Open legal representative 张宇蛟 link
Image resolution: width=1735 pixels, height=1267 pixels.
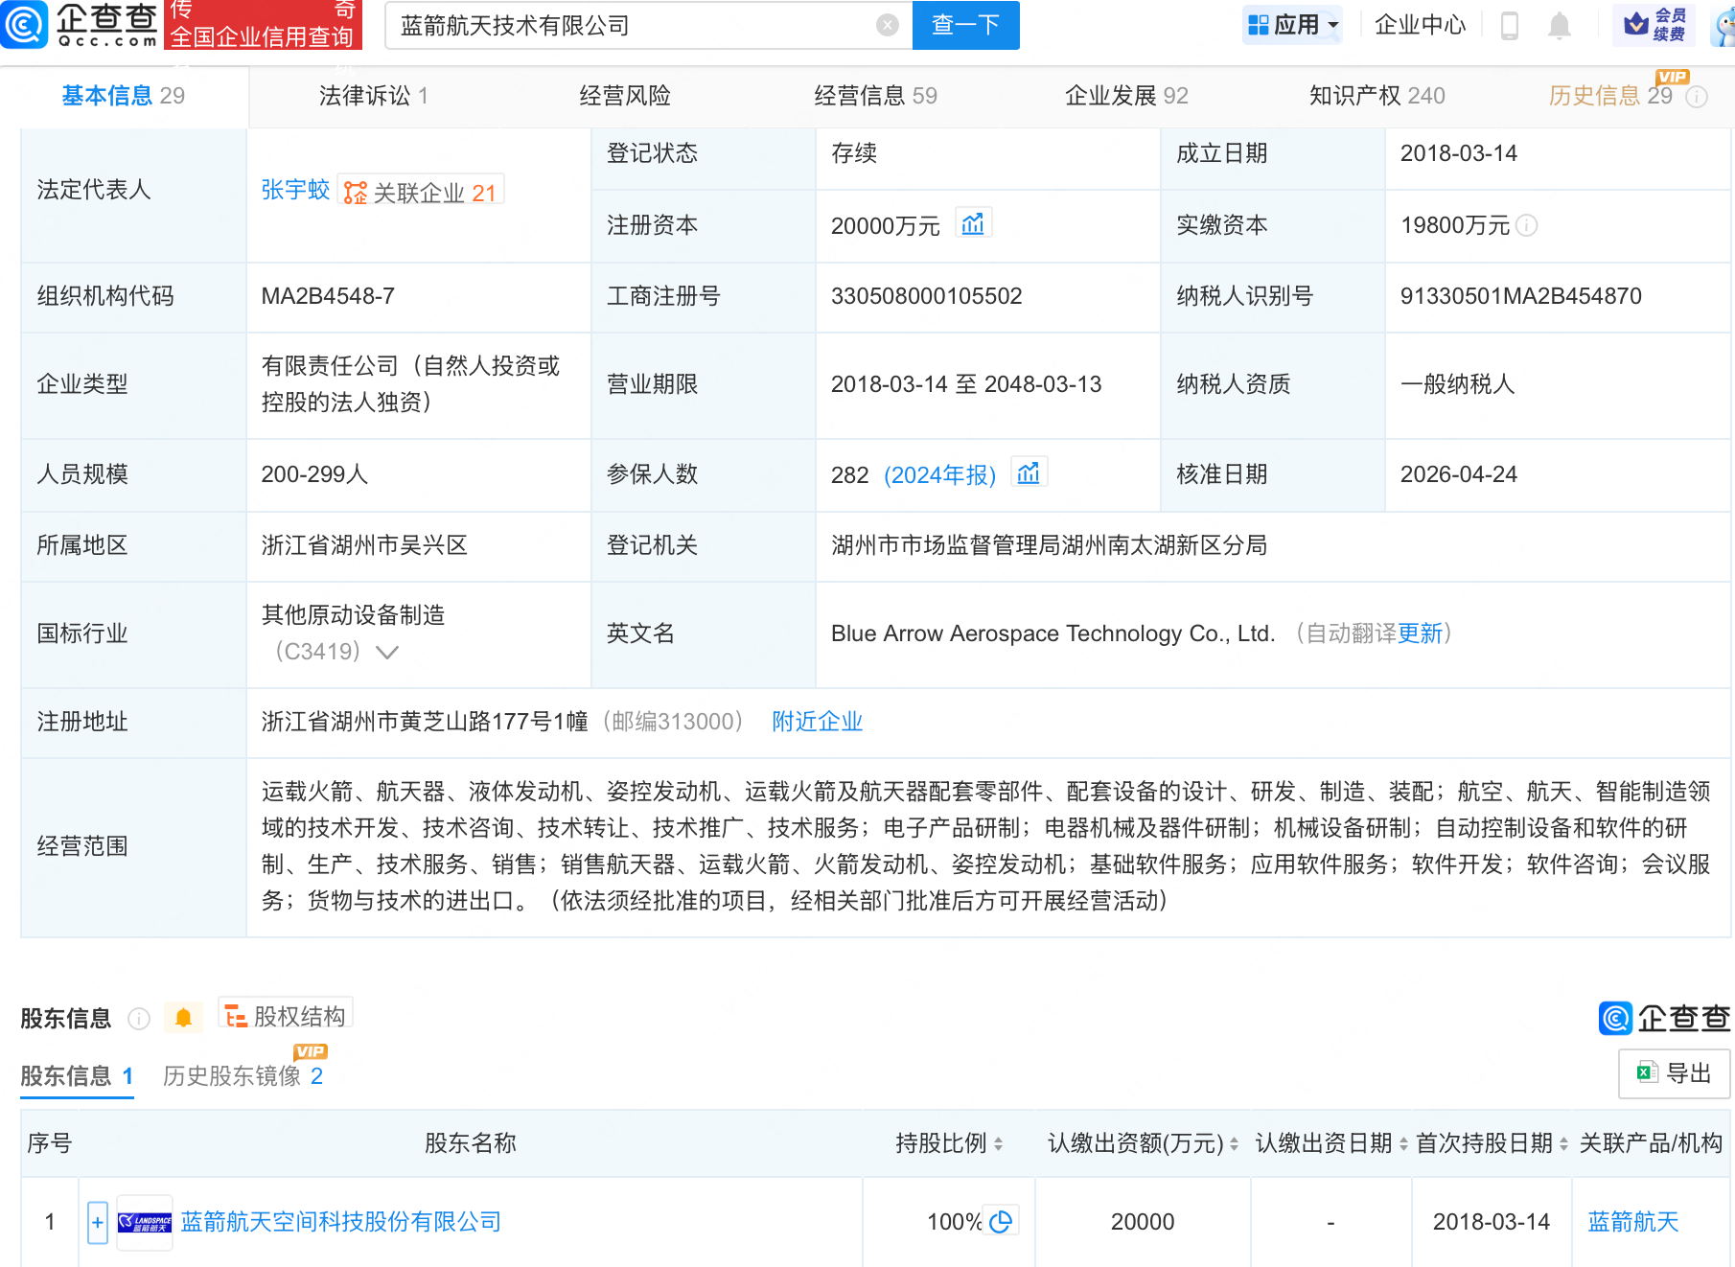(x=295, y=190)
